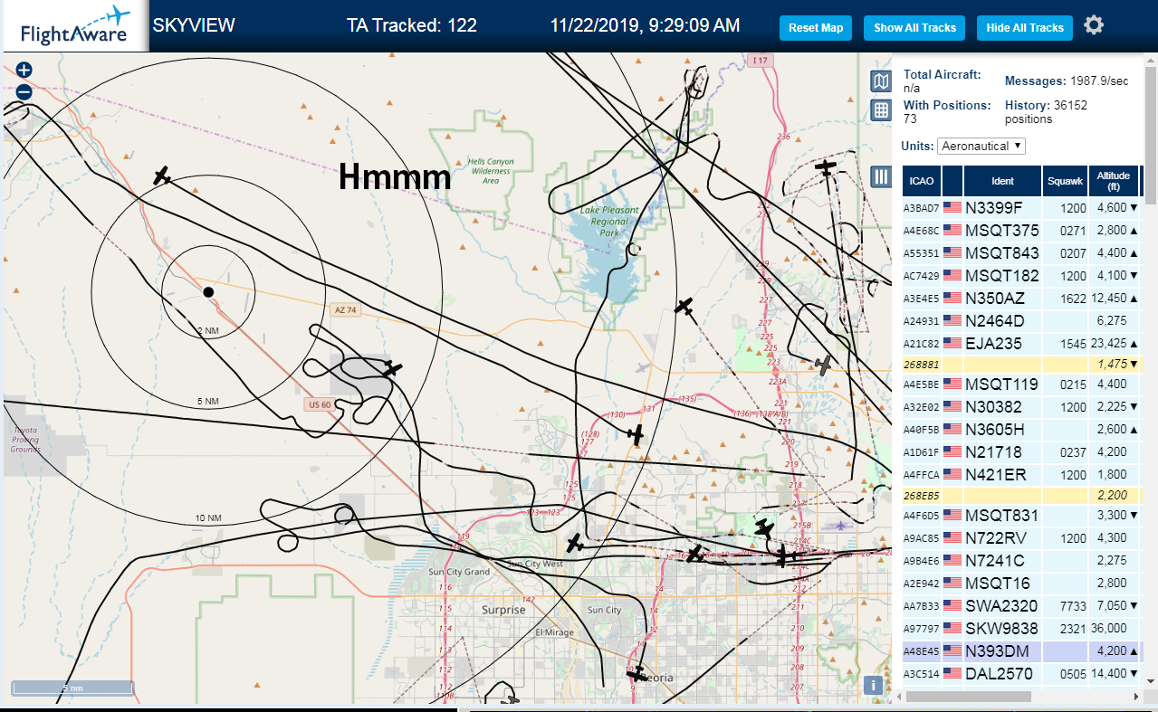
Task: Select aircraft icon over Lake Pleasant area
Action: pyautogui.click(x=684, y=307)
